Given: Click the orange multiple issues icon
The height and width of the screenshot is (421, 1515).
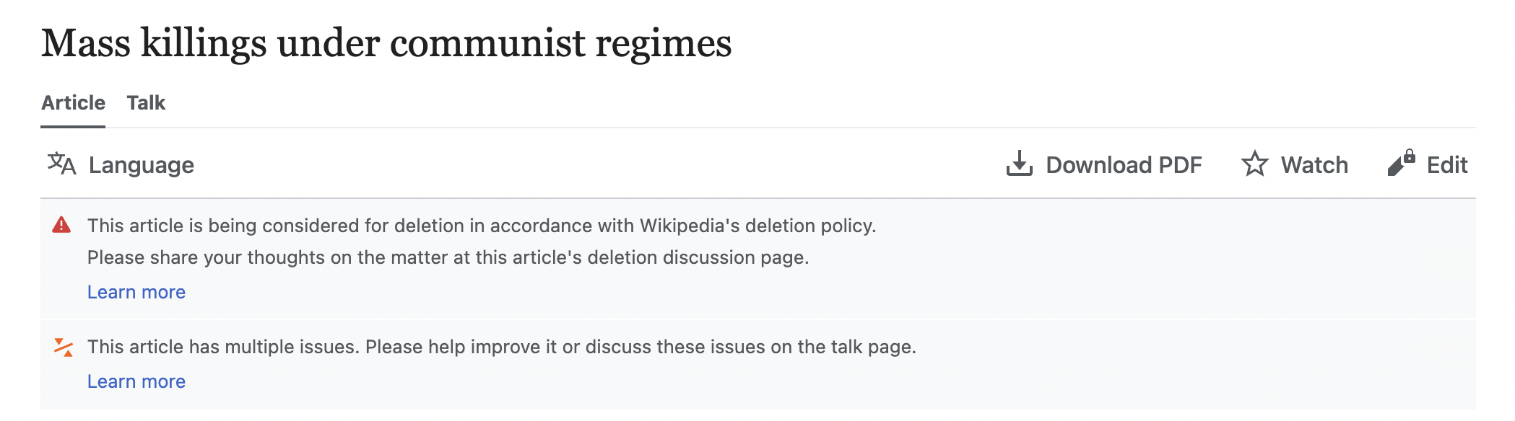Looking at the screenshot, I should pyautogui.click(x=64, y=347).
